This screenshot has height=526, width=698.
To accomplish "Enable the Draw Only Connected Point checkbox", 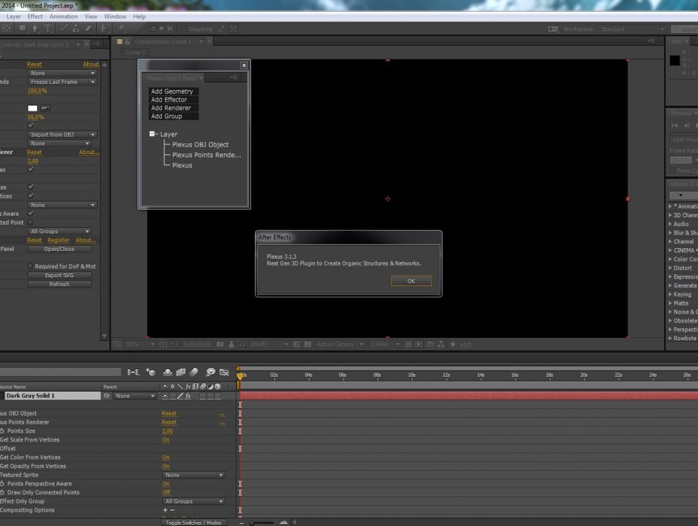I will pos(30,223).
